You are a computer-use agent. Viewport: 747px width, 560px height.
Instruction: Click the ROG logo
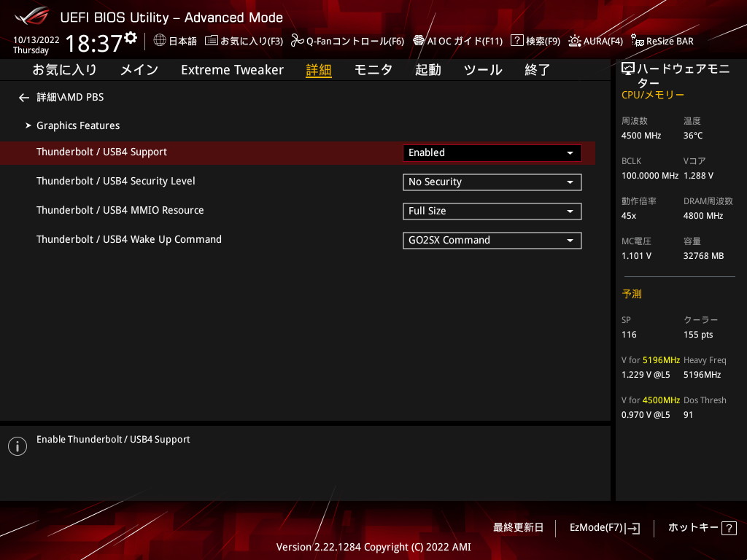(32, 16)
